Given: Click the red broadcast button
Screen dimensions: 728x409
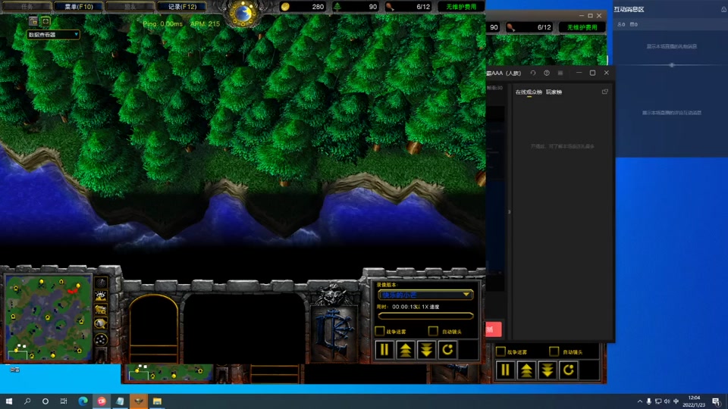Looking at the screenshot, I should [494, 329].
